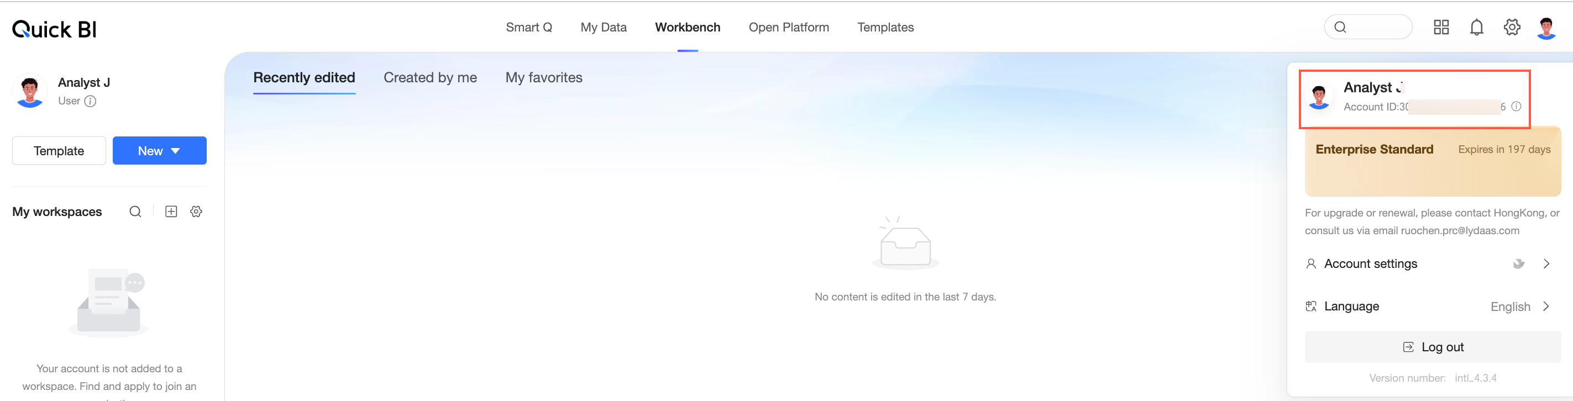Image resolution: width=1573 pixels, height=401 pixels.
Task: Click the add workspace plus icon
Action: [x=171, y=212]
